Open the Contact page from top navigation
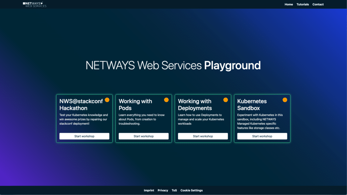The width and height of the screenshot is (347, 195). [318, 4]
